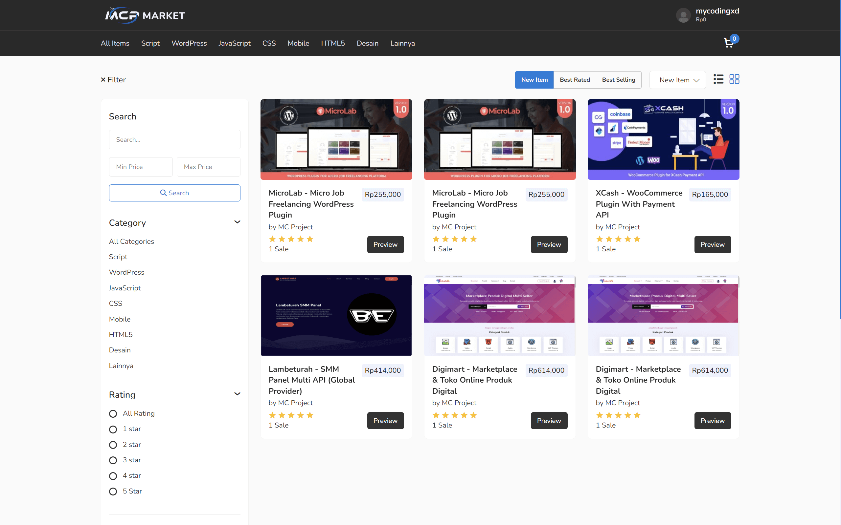The height and width of the screenshot is (525, 841).
Task: Focus the Max Price field
Action: click(x=209, y=167)
